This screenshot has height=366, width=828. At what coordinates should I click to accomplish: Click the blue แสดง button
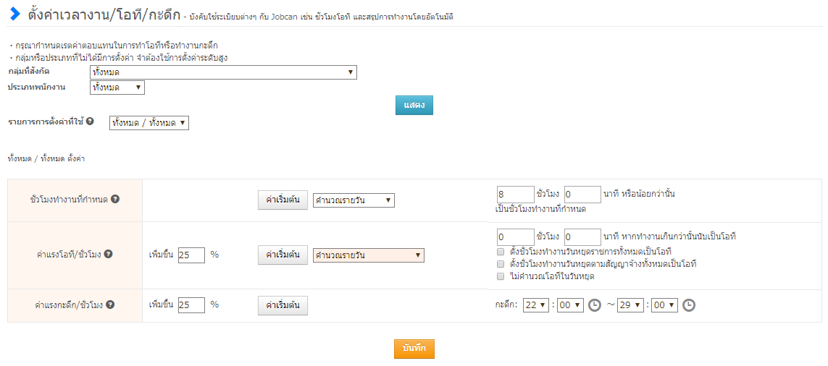tap(414, 105)
